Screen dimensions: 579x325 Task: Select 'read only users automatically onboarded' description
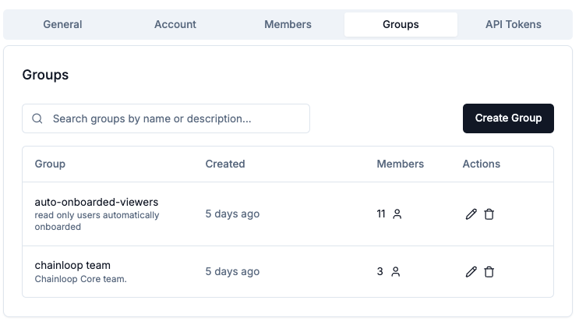pyautogui.click(x=97, y=221)
